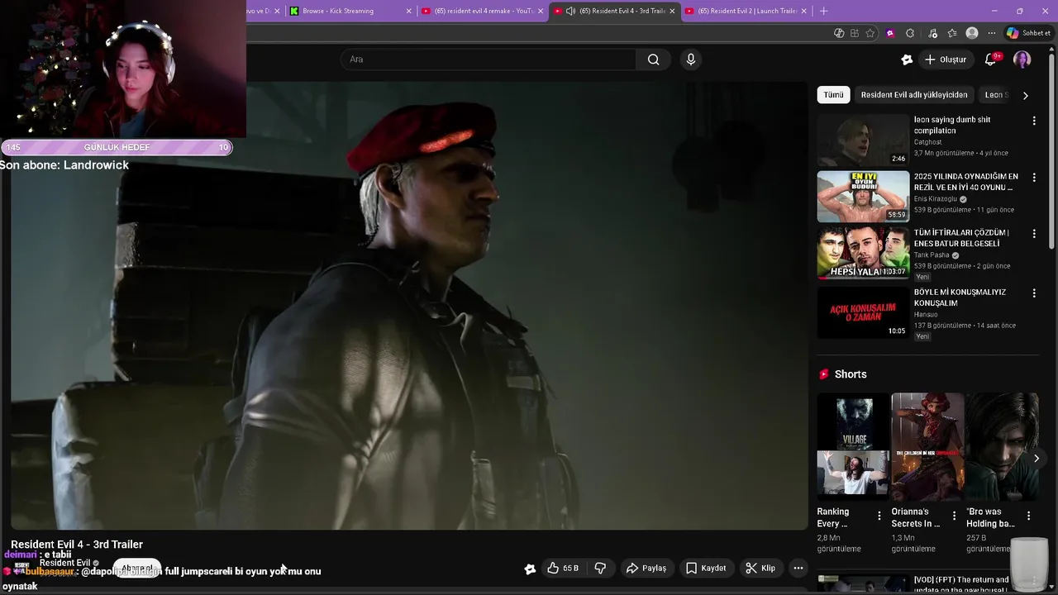
Task: Open the browser profile avatar
Action: pyautogui.click(x=972, y=33)
